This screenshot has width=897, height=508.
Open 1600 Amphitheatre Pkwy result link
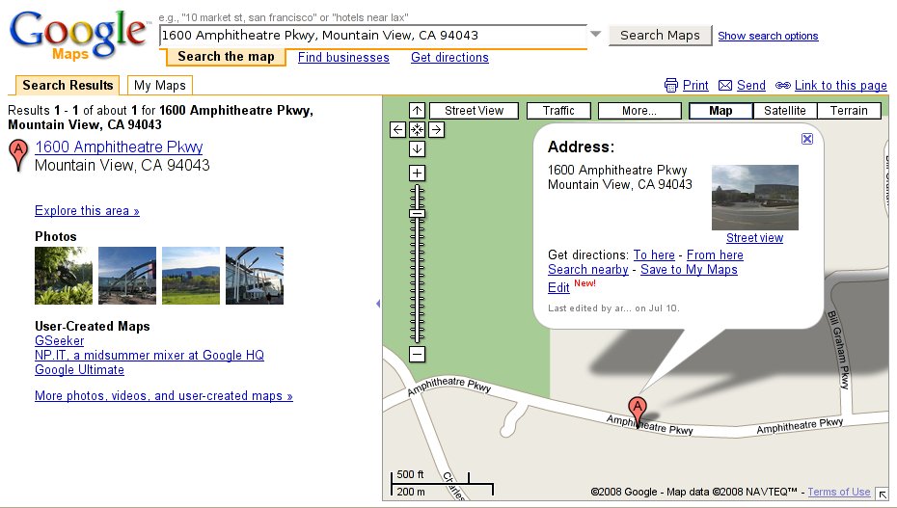(x=119, y=147)
